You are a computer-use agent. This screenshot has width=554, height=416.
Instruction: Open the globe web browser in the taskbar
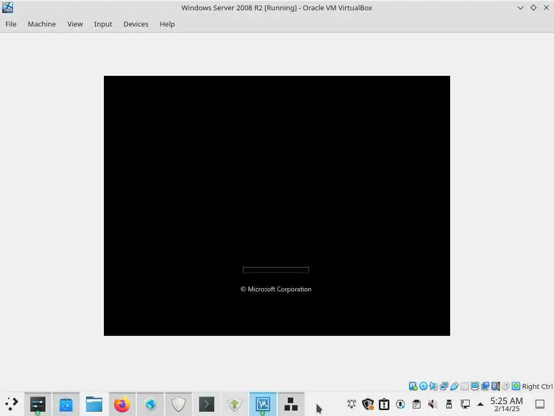(x=150, y=404)
